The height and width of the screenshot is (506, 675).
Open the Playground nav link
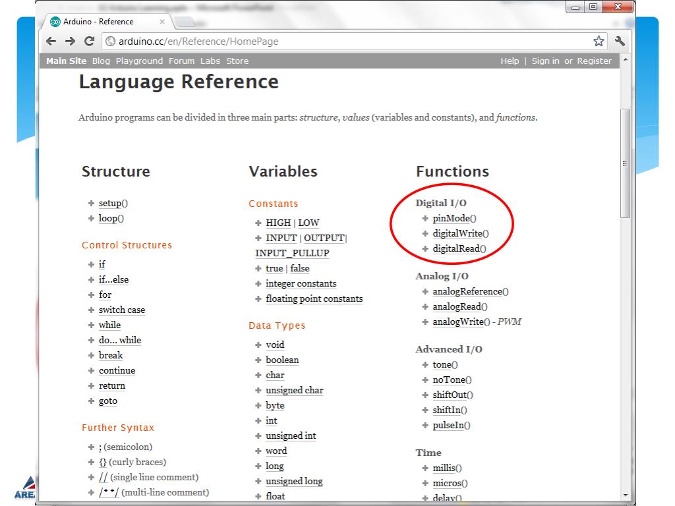[x=140, y=61]
